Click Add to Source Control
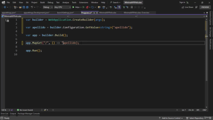Image resolution: width=213 pixels, height=120 pixels. pos(171,118)
